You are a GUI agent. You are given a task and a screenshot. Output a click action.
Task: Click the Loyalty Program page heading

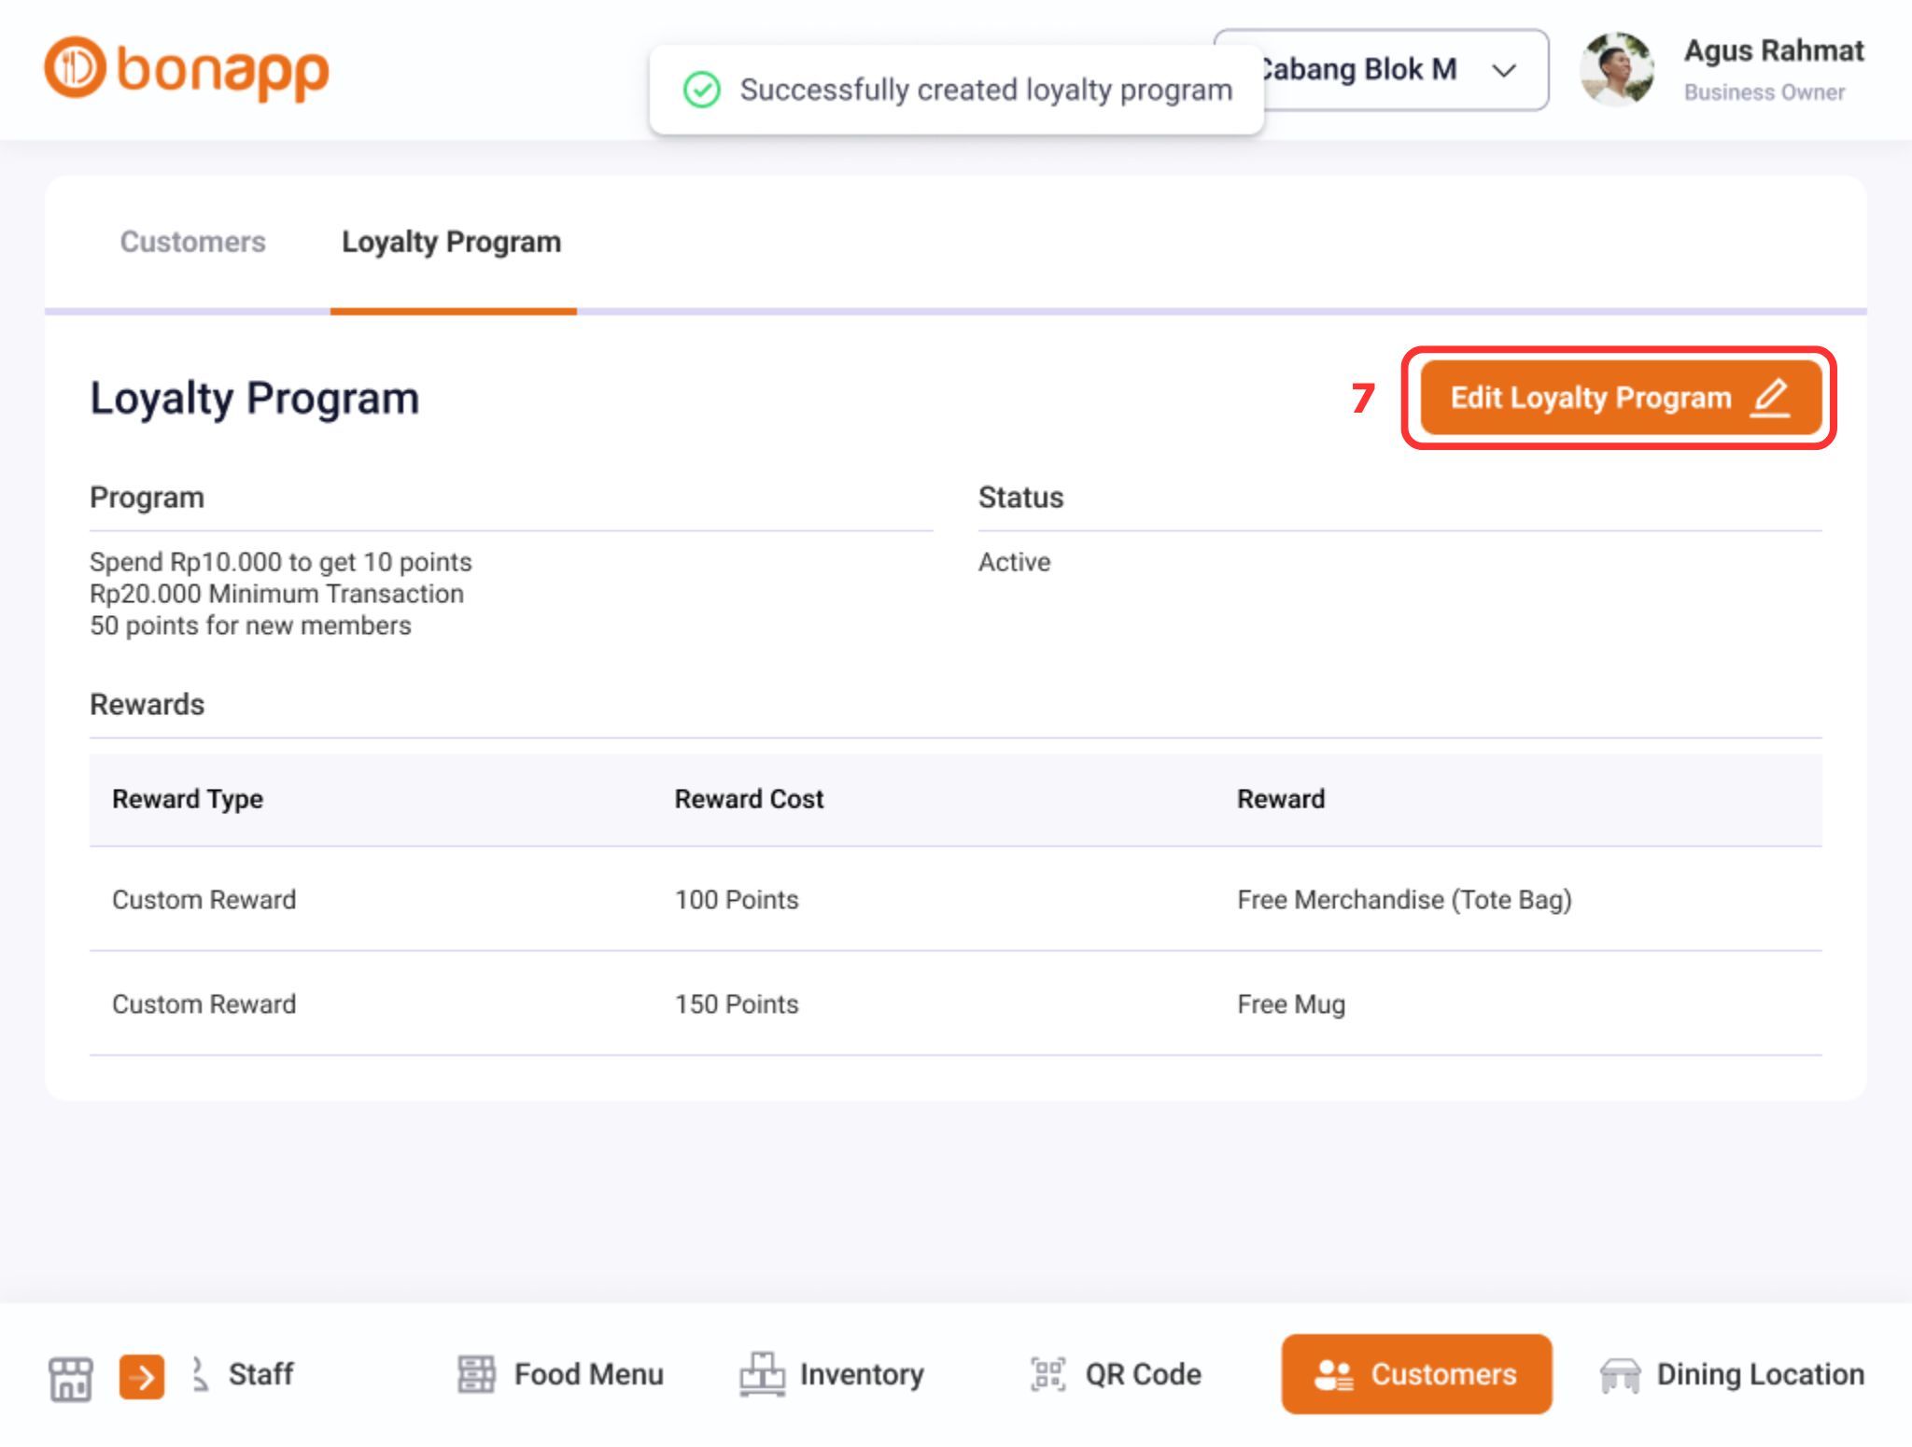point(254,399)
